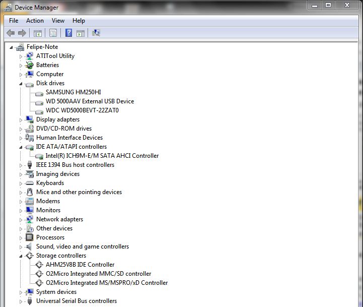363x307 pixels.
Task: Open the View menu
Action: [58, 21]
